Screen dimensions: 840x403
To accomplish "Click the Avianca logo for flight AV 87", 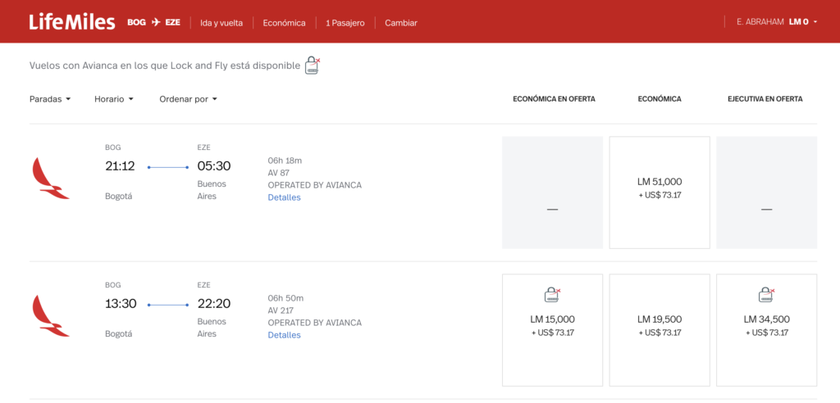I will [x=50, y=179].
